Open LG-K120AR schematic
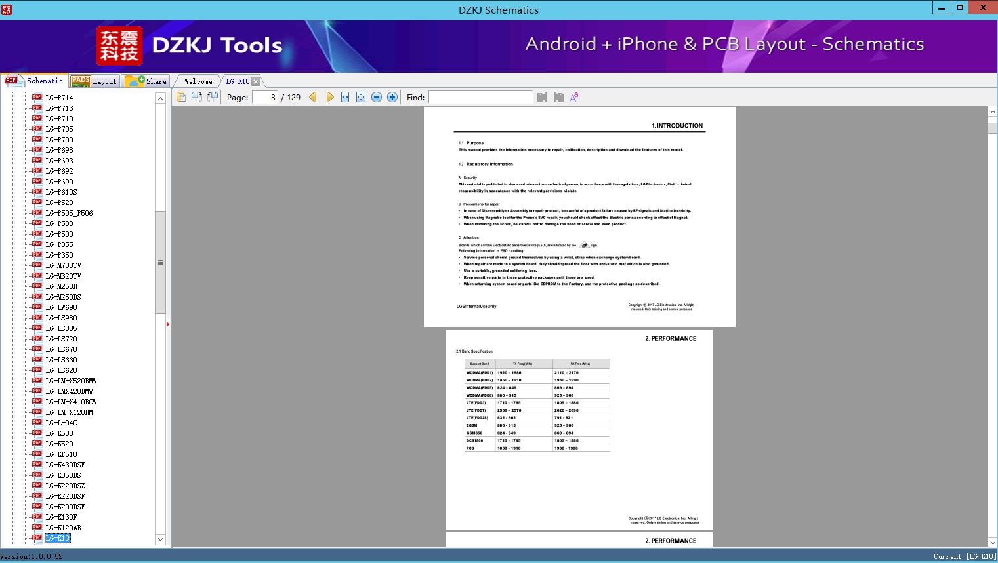Screen dimensions: 998x563 (x=63, y=528)
